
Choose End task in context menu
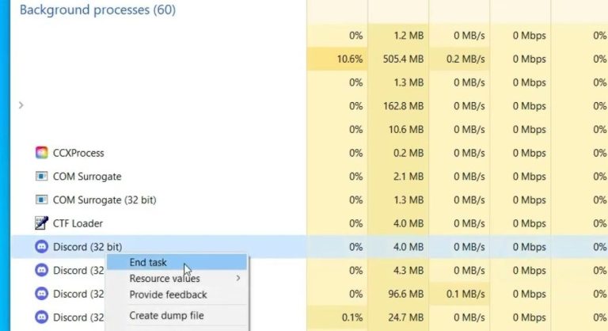tap(177, 262)
